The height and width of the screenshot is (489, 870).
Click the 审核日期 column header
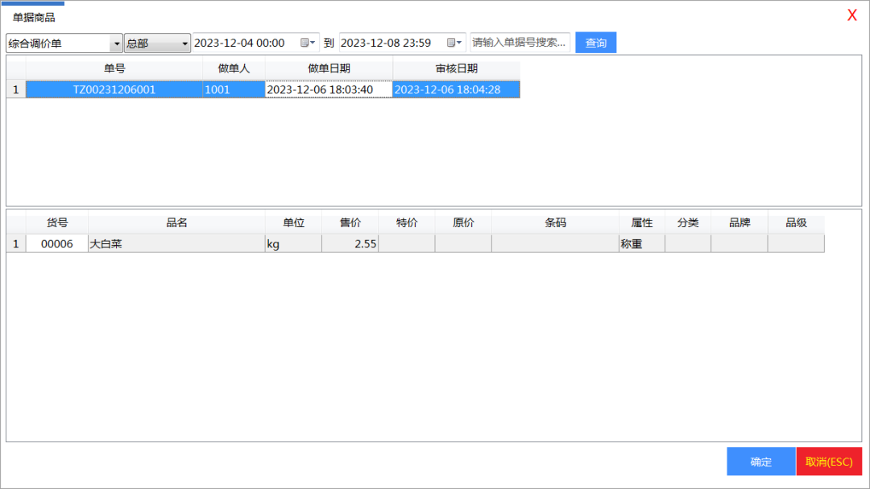point(456,68)
